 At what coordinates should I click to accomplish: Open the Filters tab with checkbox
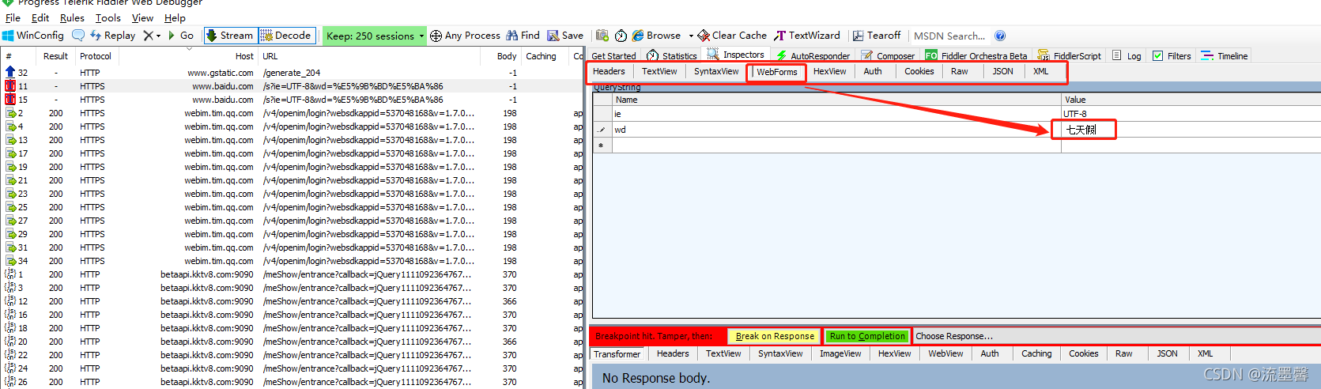point(1172,56)
